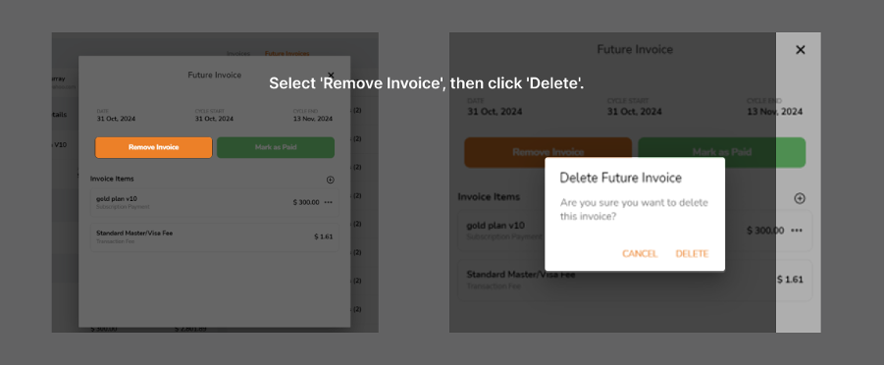The image size is (885, 365).
Task: Click the 'Delete Future Invoice' dialog title
Action: (x=620, y=178)
